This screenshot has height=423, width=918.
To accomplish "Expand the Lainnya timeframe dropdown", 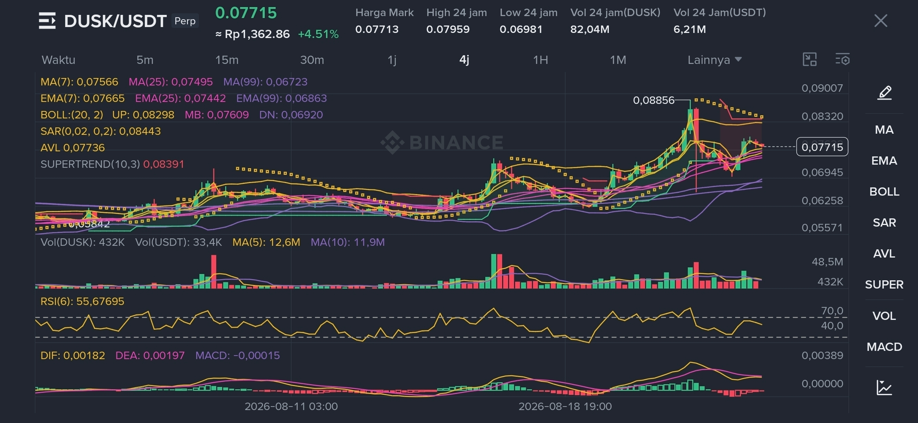I will [714, 60].
